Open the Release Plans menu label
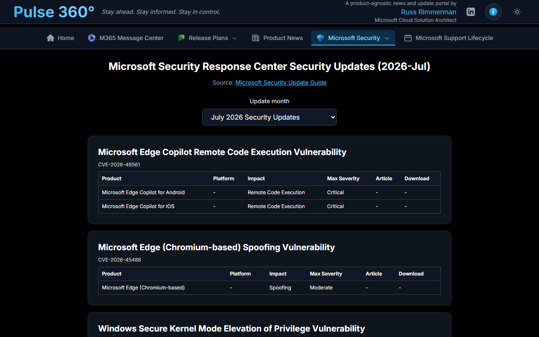539x337 pixels. (208, 38)
